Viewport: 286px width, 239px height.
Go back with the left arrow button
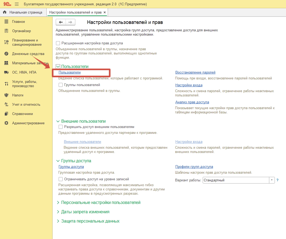[x=61, y=22]
